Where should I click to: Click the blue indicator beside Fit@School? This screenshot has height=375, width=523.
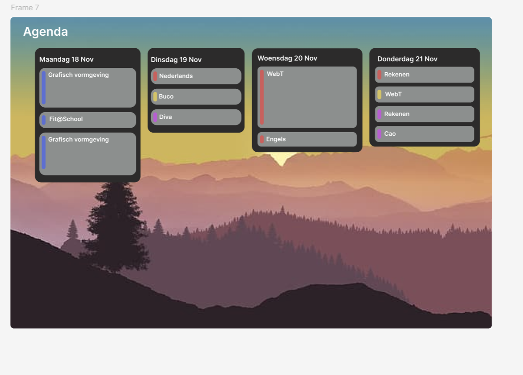pos(44,119)
